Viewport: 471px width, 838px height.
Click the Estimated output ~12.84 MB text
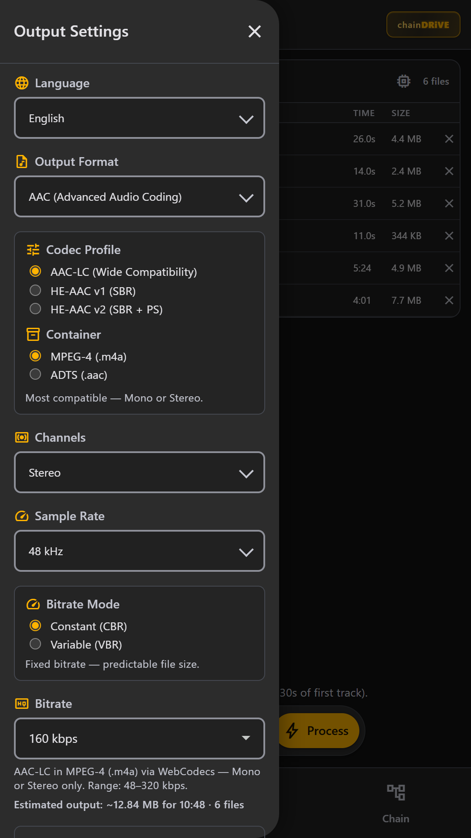[x=129, y=804]
